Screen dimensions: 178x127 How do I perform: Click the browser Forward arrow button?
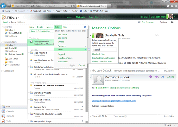pos(9,6)
